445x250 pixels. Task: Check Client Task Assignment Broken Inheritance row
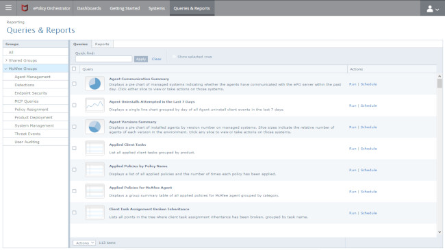(75, 212)
